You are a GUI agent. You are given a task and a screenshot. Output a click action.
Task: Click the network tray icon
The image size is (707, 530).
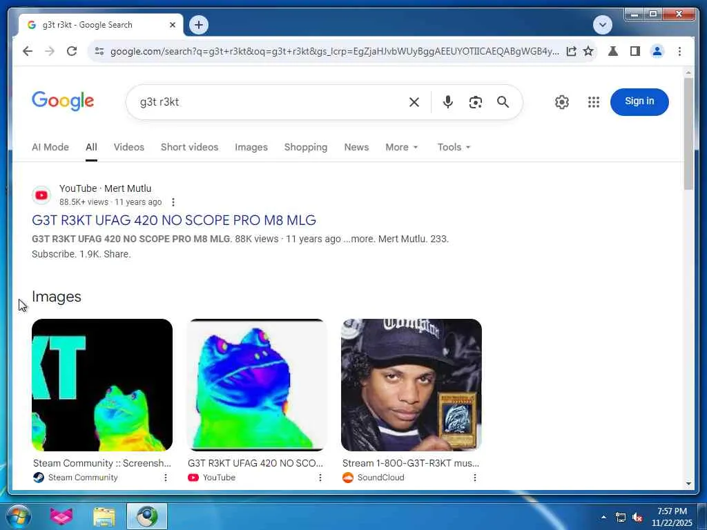point(621,518)
